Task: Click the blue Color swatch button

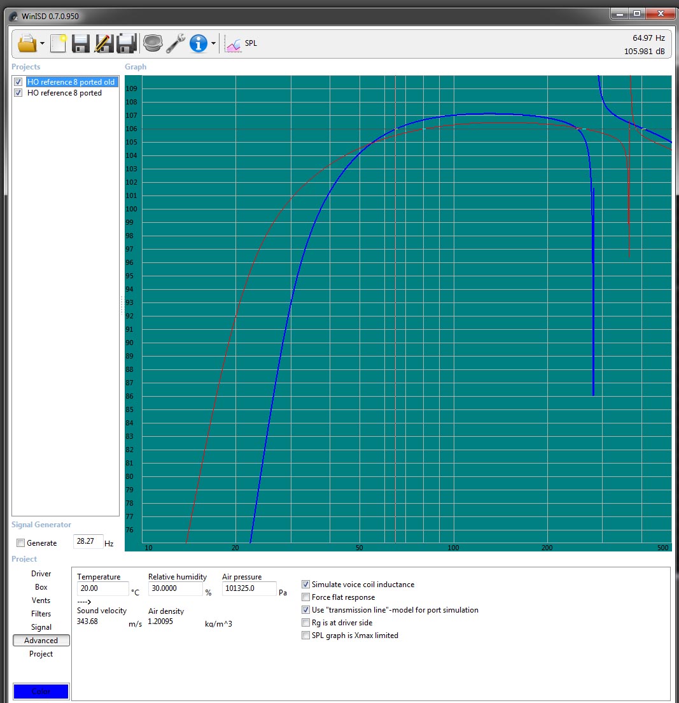Action: pos(41,692)
